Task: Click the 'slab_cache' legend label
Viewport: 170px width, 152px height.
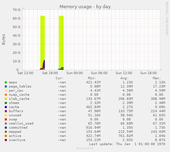Action: (x=19, y=99)
